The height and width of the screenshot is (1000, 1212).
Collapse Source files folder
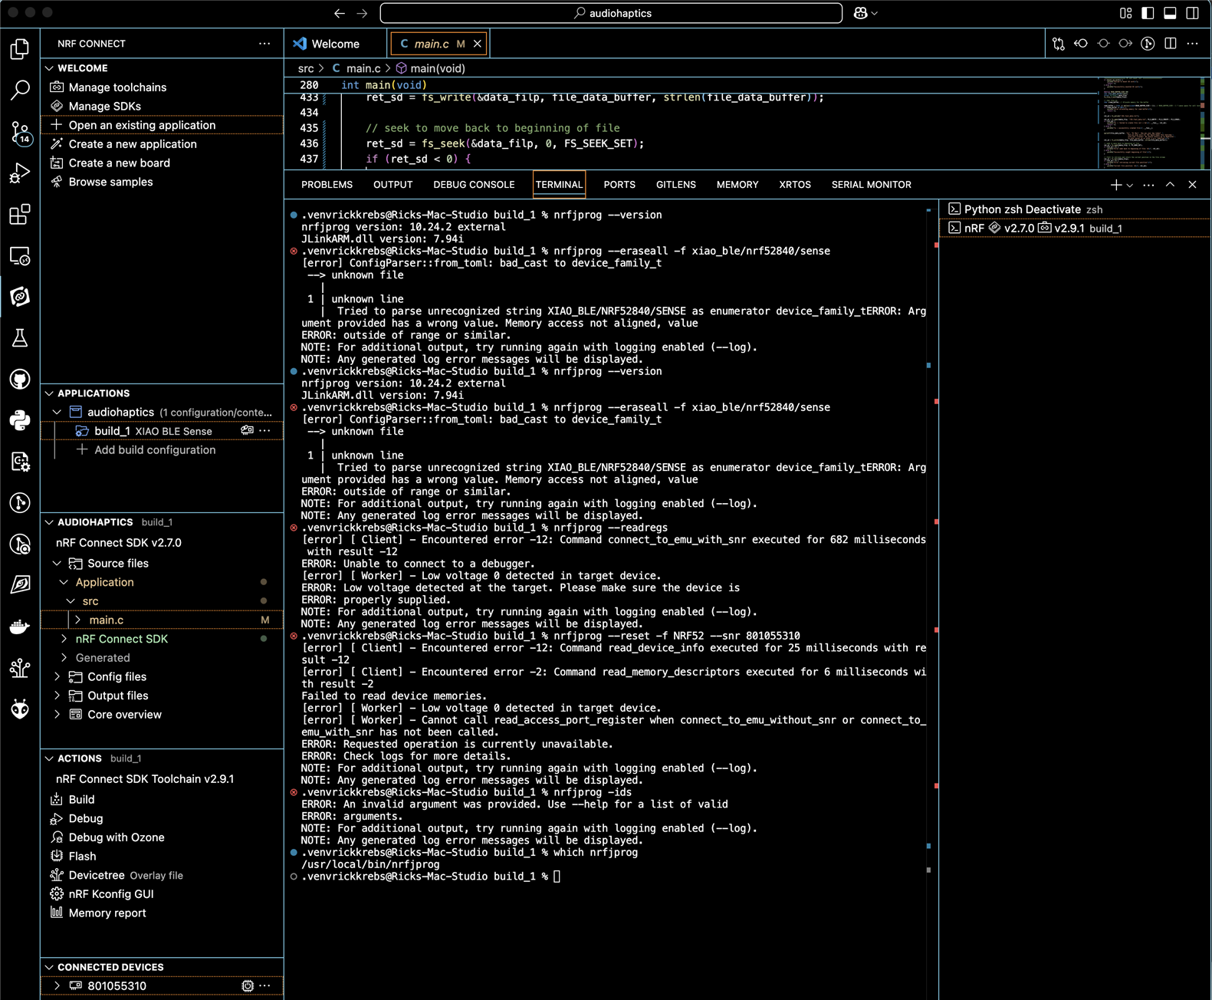click(57, 564)
